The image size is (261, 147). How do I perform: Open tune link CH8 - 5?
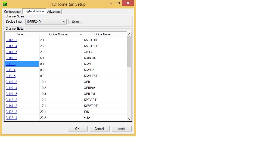pos(11,76)
